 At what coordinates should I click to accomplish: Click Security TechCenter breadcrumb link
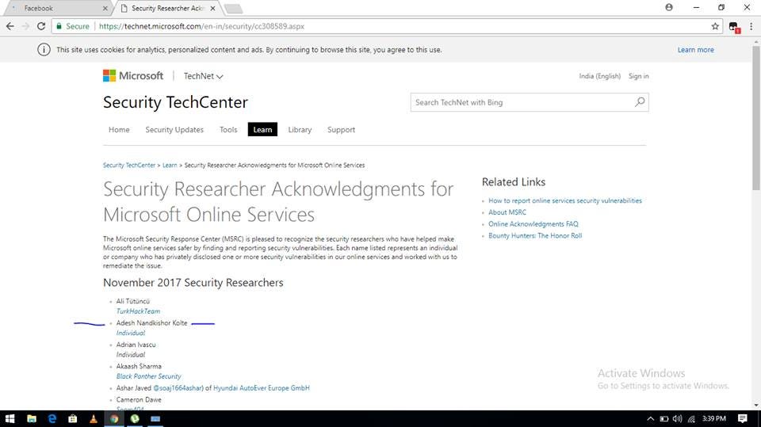(x=129, y=165)
